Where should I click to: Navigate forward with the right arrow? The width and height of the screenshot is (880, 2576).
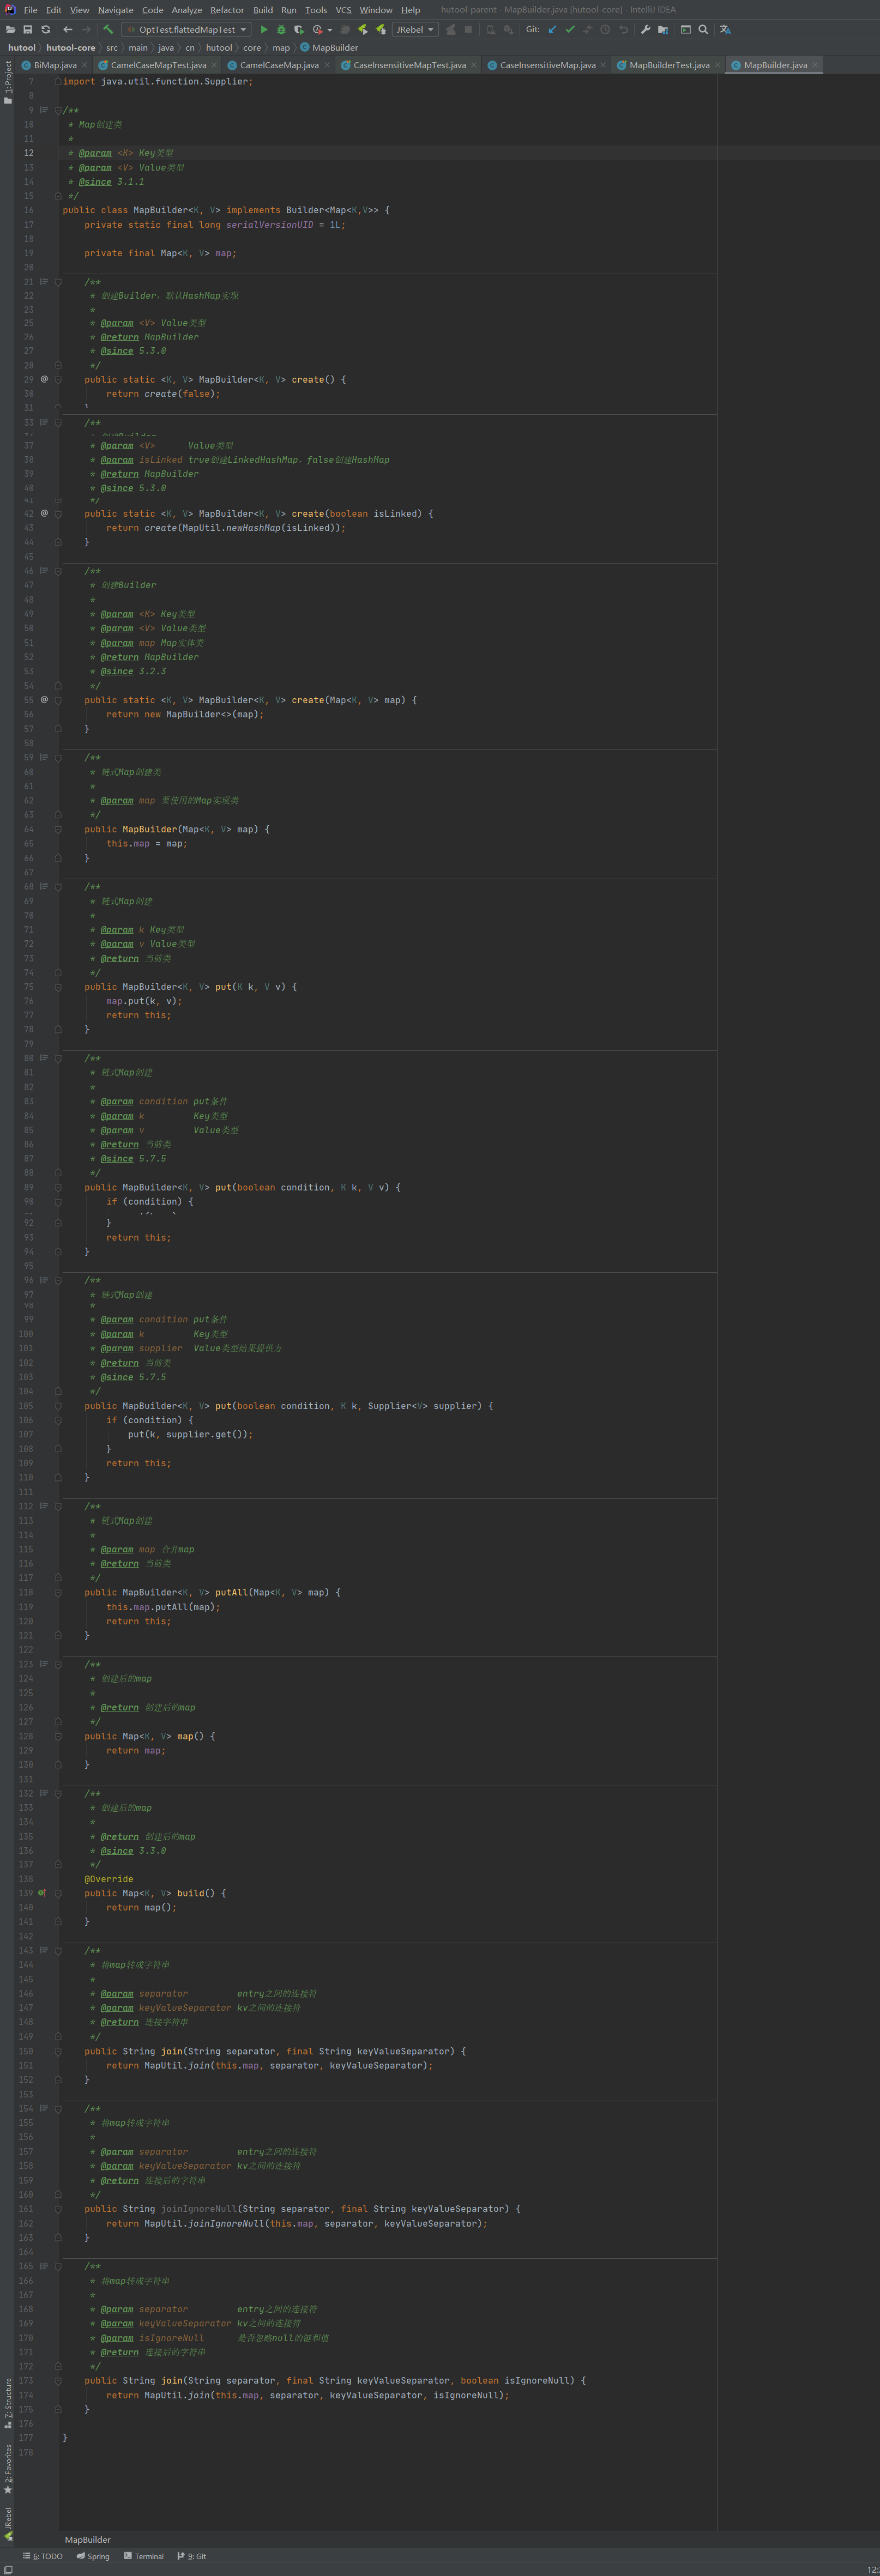click(86, 30)
